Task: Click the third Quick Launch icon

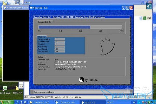Action: [x=25, y=102]
